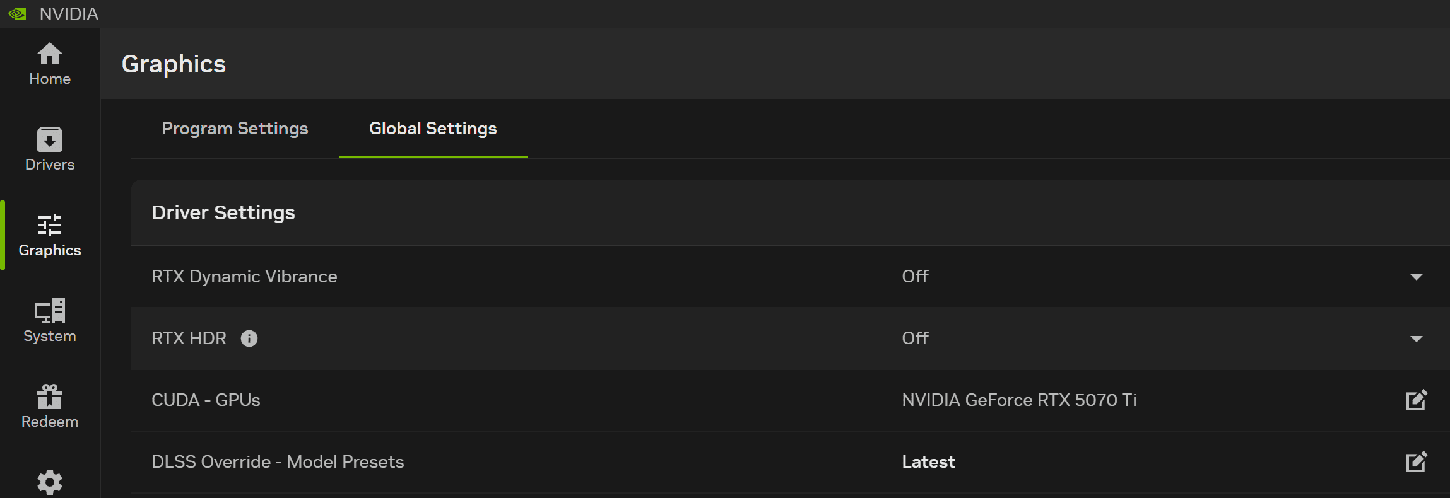Expand the RTX HDR dropdown arrow

[x=1416, y=339]
